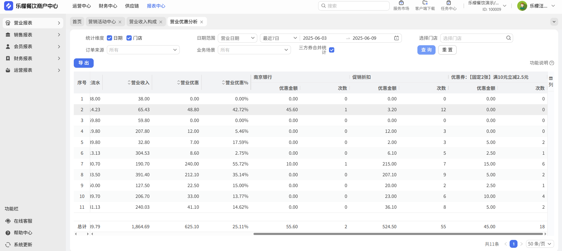Open the 50条/页 page size dropdown
This screenshot has width=562, height=251.
click(540, 244)
